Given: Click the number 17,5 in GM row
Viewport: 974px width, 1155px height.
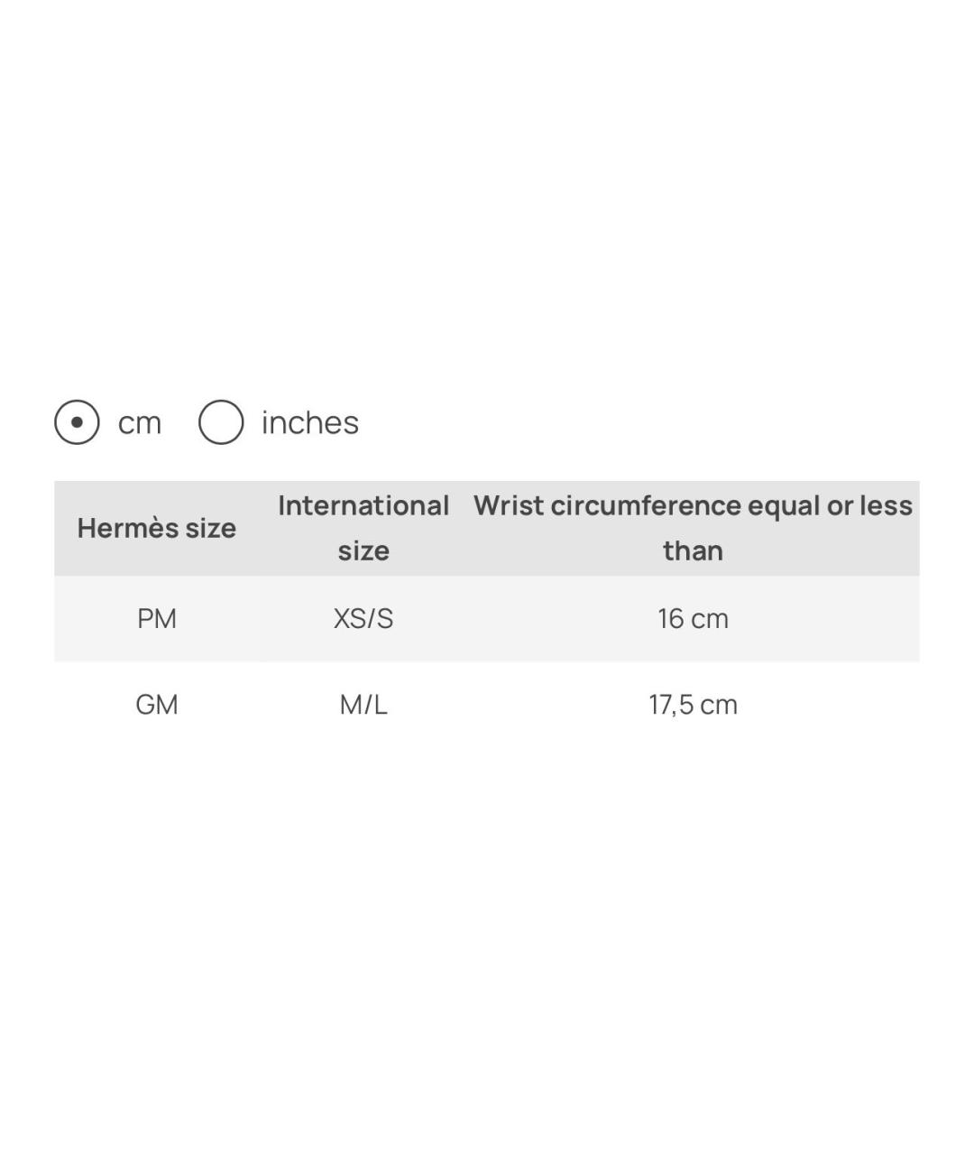Looking at the screenshot, I should (x=672, y=705).
